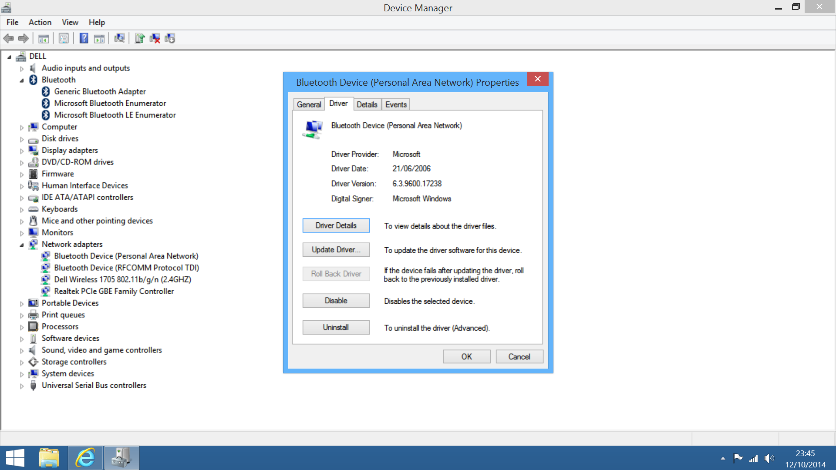Switch to the Details tab
The width and height of the screenshot is (836, 470).
[367, 104]
